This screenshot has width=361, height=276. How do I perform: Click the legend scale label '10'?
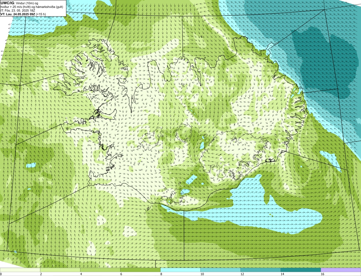point(202,274)
